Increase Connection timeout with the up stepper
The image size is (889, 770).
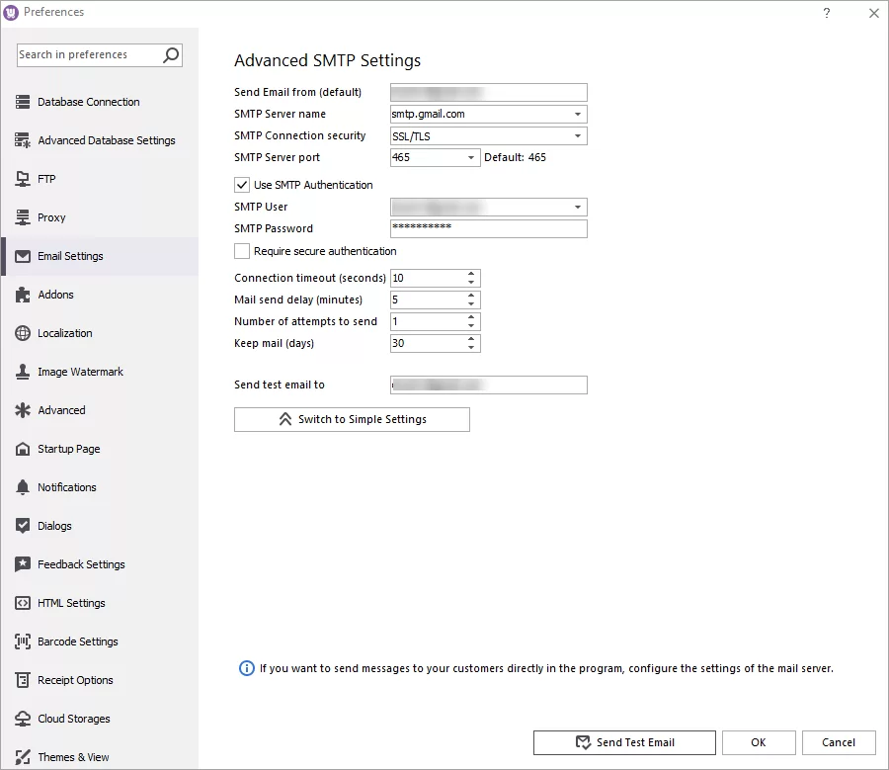472,273
